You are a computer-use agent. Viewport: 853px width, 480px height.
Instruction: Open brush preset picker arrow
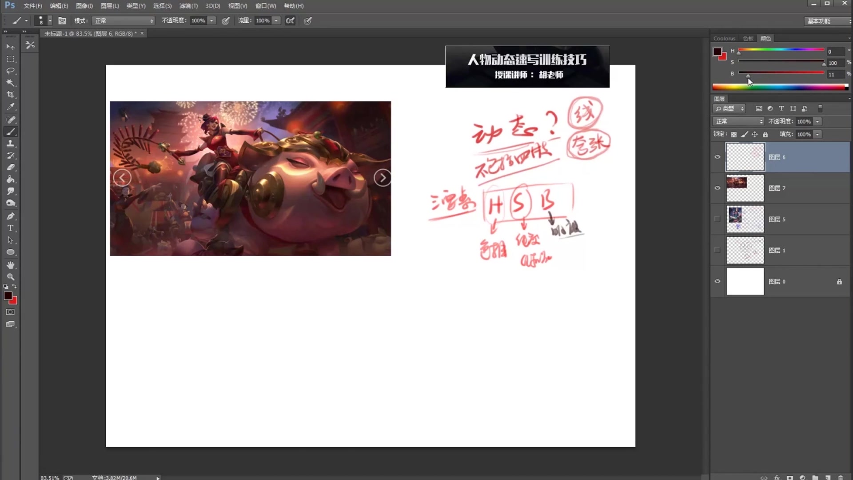pyautogui.click(x=50, y=21)
